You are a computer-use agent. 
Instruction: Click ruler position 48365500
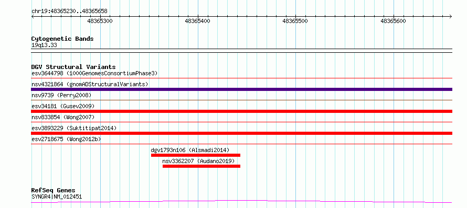coord(295,21)
